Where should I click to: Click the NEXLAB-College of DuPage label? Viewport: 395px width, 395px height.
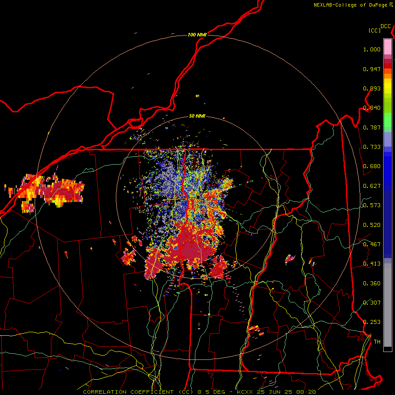350,5
